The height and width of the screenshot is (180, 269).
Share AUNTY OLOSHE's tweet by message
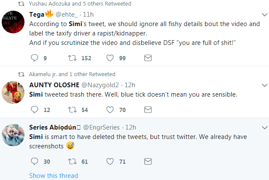[147, 110]
